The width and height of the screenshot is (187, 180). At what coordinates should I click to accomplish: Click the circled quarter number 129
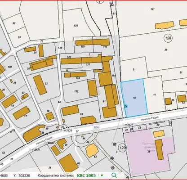click(123, 148)
